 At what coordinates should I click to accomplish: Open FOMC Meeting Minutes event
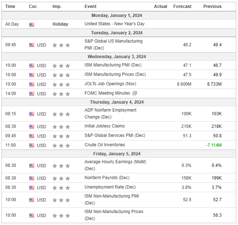tap(107, 93)
